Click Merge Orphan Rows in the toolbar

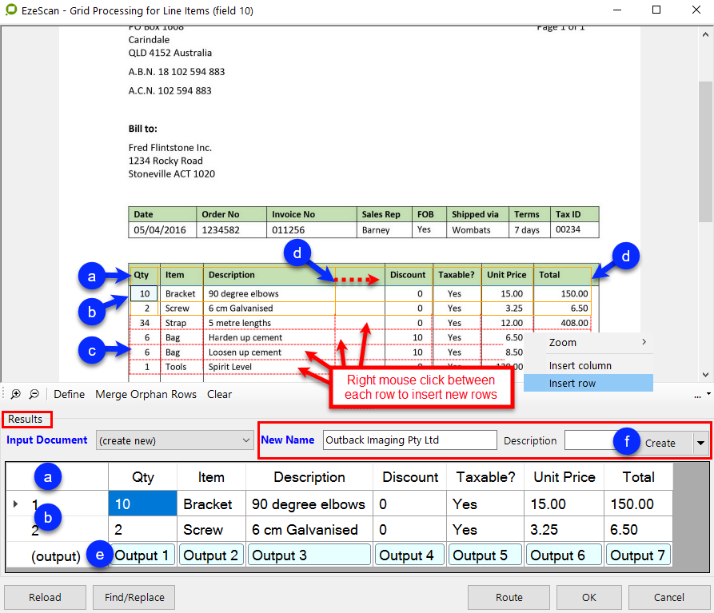click(146, 394)
